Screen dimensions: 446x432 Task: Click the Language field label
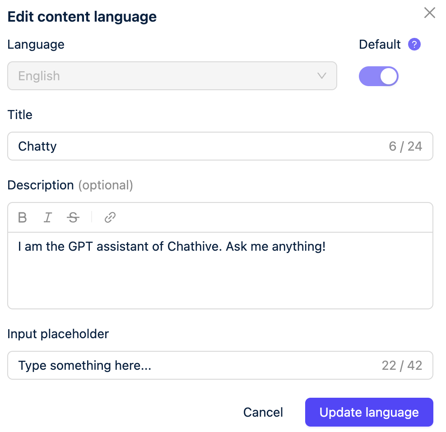[36, 45]
